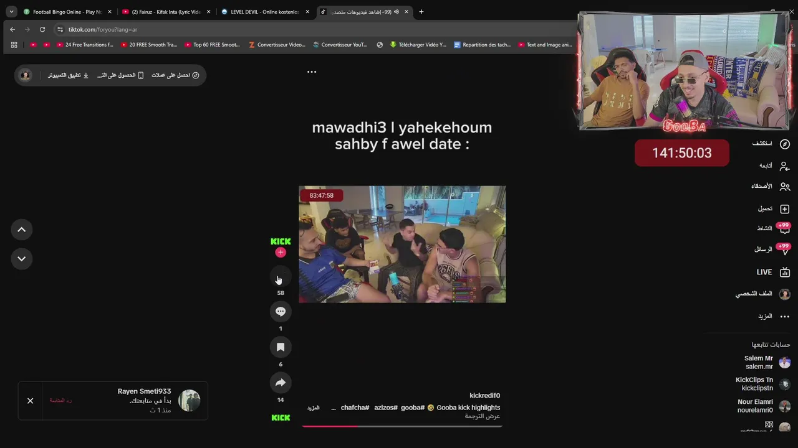
Task: Open the Following icon in sidebar
Action: tap(785, 166)
